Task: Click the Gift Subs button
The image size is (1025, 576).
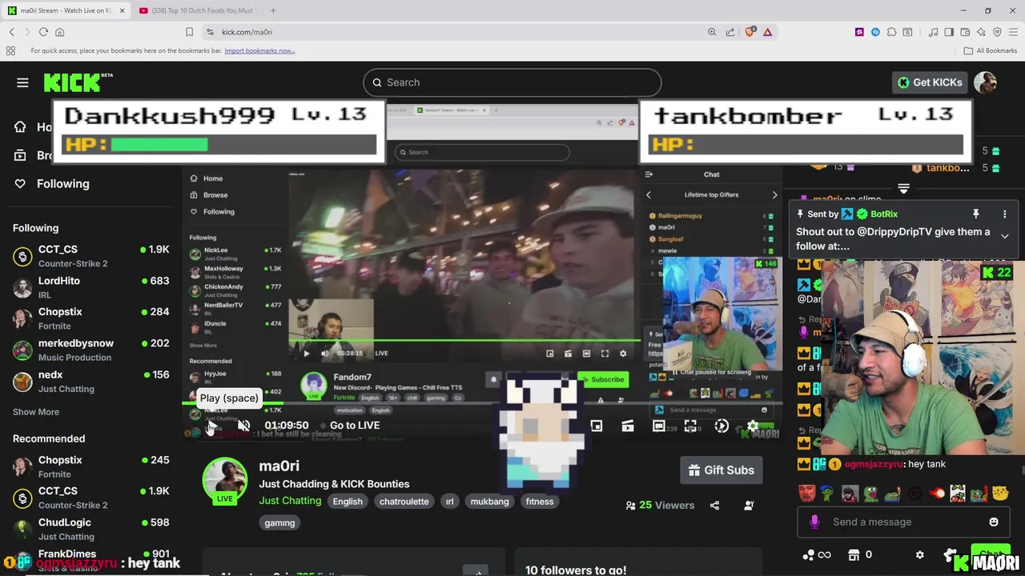Action: (722, 470)
